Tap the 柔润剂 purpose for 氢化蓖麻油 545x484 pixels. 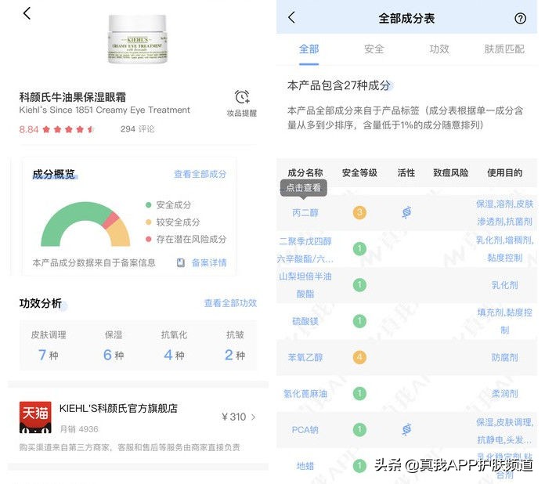pos(505,394)
